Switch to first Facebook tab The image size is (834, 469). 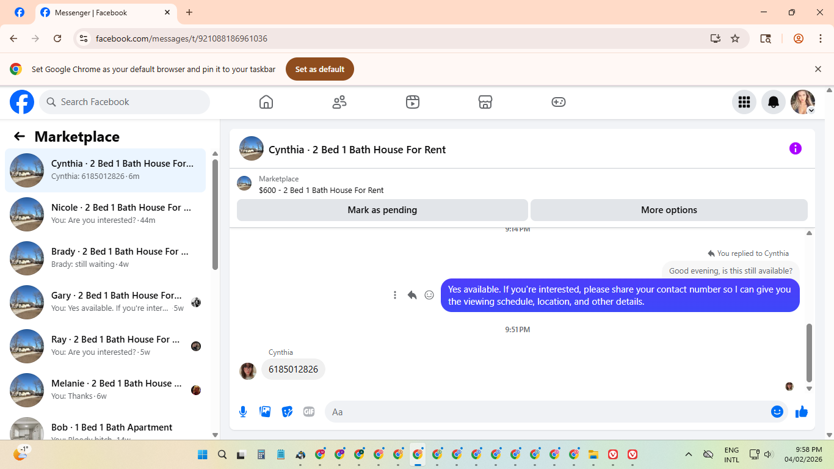[x=20, y=12]
